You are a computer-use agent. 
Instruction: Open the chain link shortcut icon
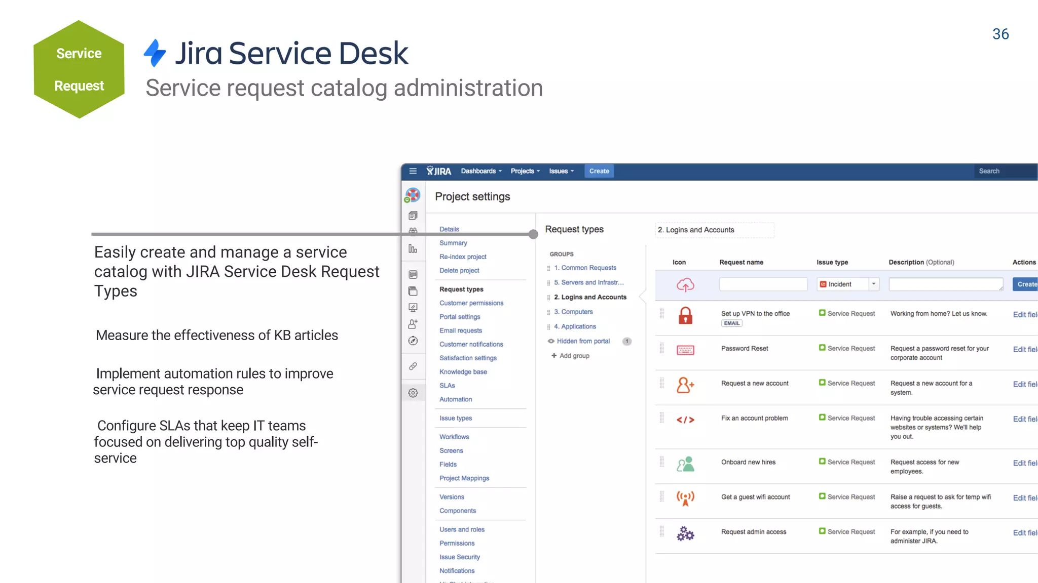413,366
